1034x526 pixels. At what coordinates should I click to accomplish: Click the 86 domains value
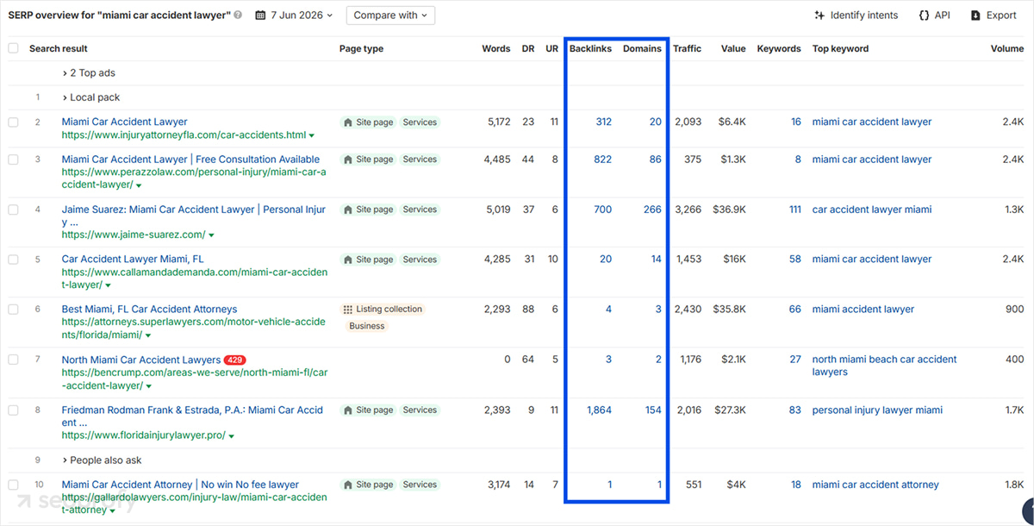click(656, 160)
